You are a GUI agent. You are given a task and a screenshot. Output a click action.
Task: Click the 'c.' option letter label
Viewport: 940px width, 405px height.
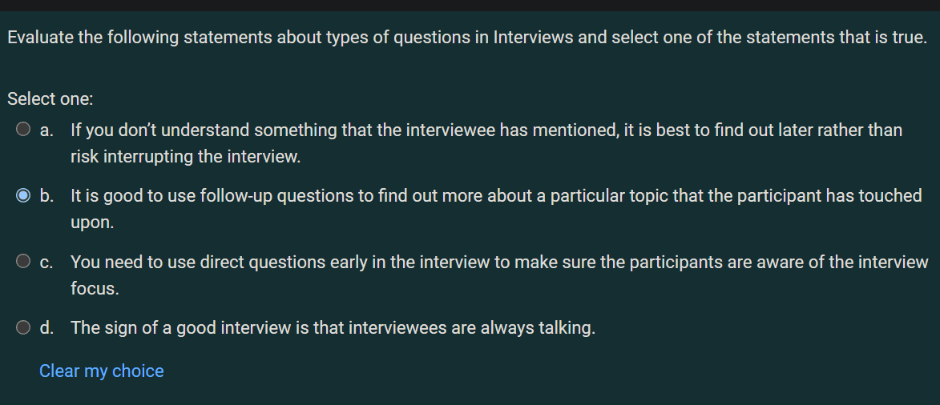[46, 262]
